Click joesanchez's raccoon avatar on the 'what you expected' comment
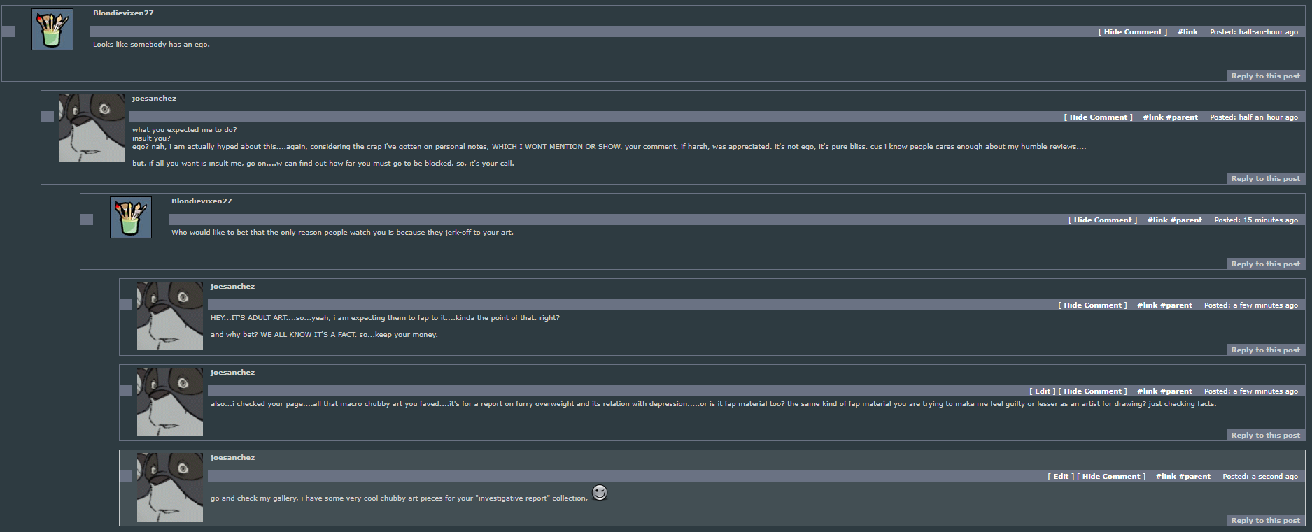 click(92, 128)
